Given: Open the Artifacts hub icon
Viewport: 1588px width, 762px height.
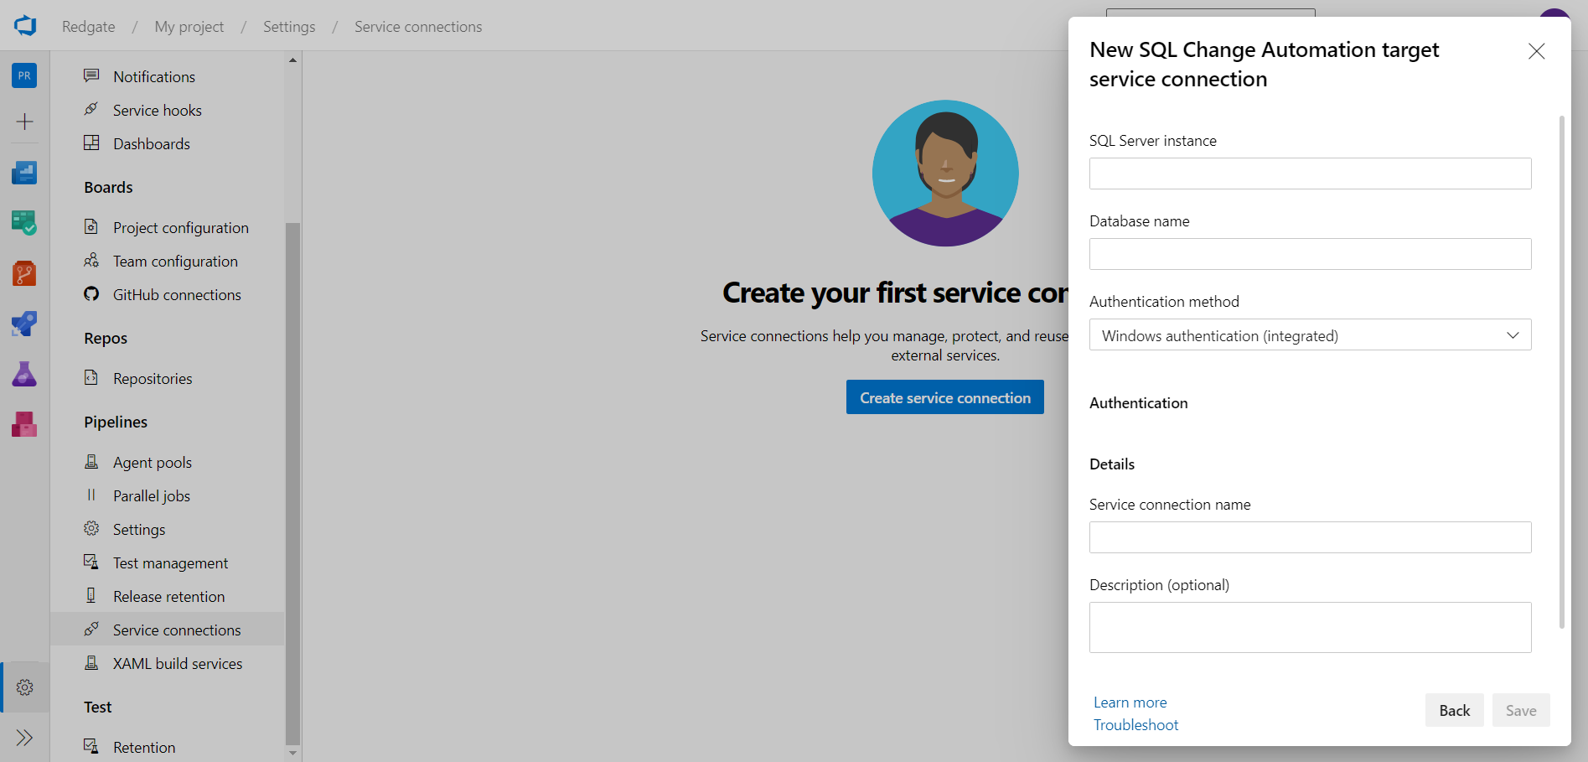Looking at the screenshot, I should pos(24,424).
